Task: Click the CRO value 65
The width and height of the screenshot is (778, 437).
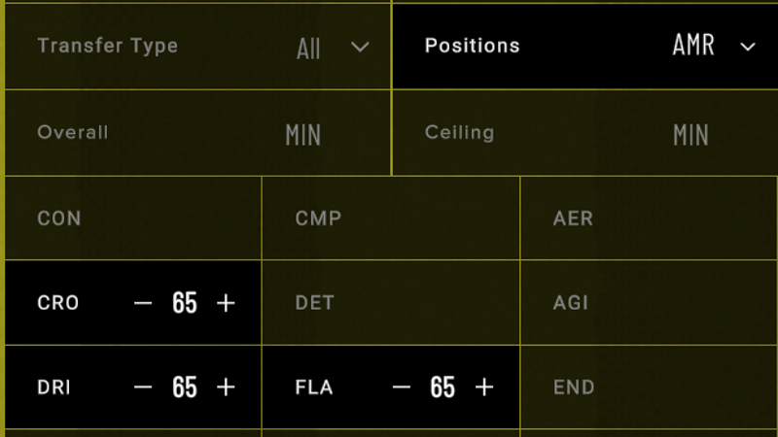Action: (185, 303)
